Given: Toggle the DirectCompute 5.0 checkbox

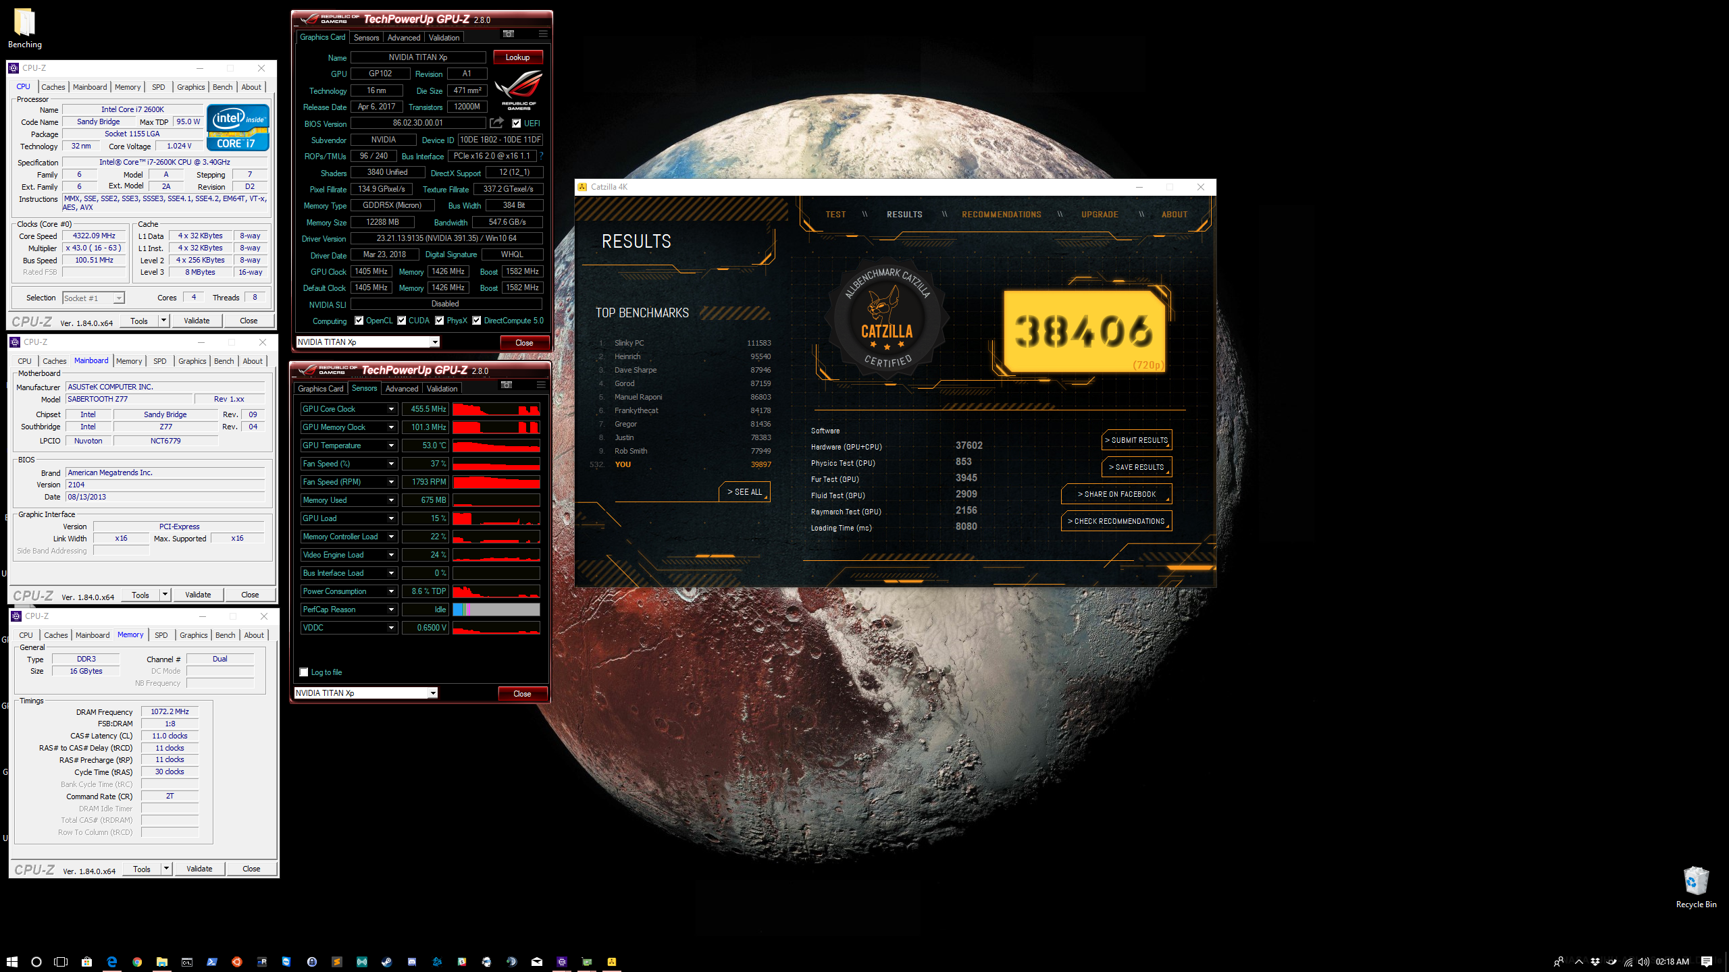Looking at the screenshot, I should (477, 321).
